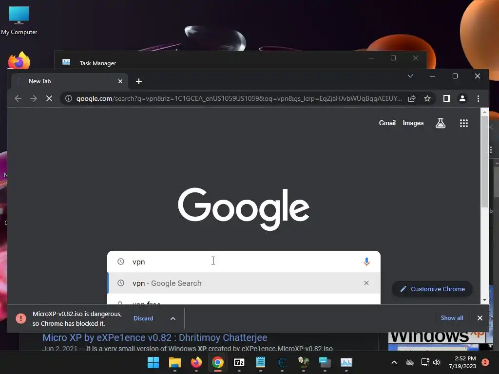Click in the Google search box
499x374 pixels.
(x=244, y=262)
